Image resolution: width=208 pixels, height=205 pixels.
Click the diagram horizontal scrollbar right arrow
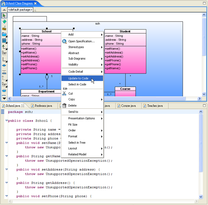(199, 99)
